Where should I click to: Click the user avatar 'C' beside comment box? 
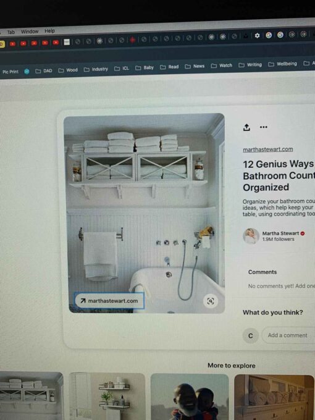(x=250, y=335)
